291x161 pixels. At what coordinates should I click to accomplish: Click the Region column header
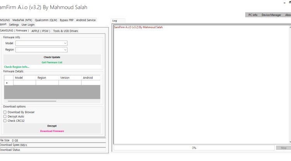coord(47,78)
